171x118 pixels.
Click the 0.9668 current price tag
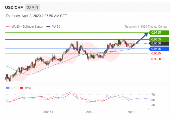click(159, 43)
